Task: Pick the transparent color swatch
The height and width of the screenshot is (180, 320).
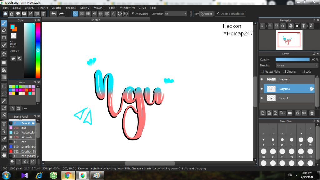Action: [x=13, y=36]
